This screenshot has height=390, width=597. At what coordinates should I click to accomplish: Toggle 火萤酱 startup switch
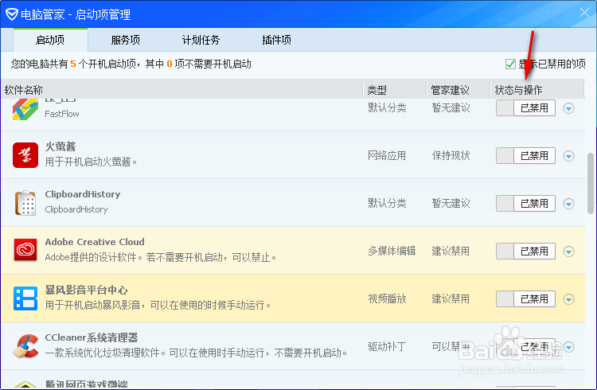[525, 156]
